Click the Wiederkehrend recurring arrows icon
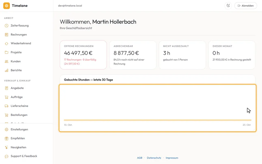 [7, 43]
